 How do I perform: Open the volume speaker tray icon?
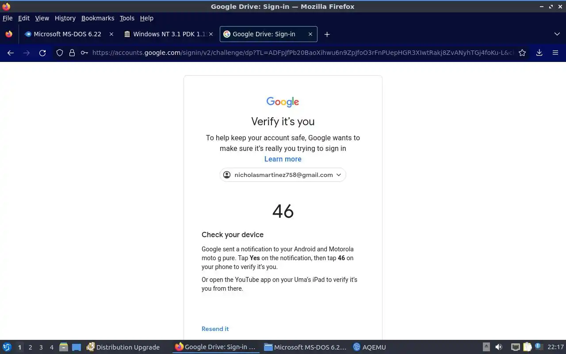(x=499, y=347)
